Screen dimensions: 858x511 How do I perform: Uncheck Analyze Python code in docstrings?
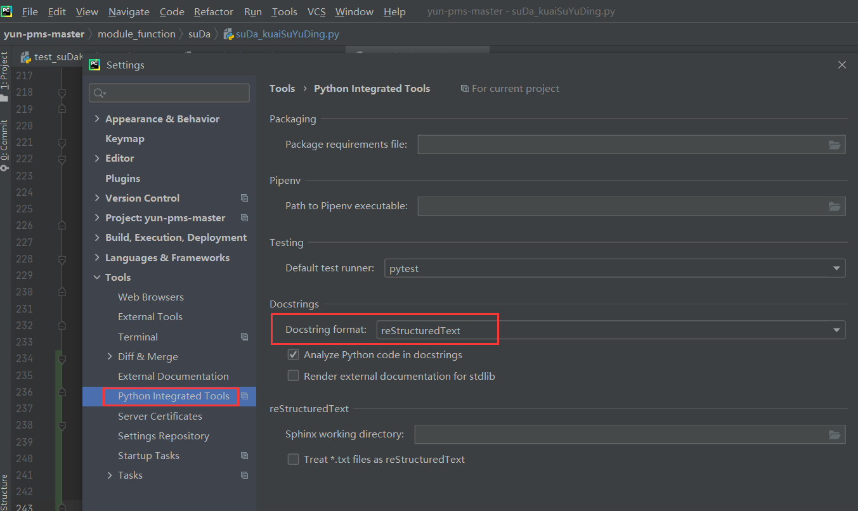[x=293, y=355]
